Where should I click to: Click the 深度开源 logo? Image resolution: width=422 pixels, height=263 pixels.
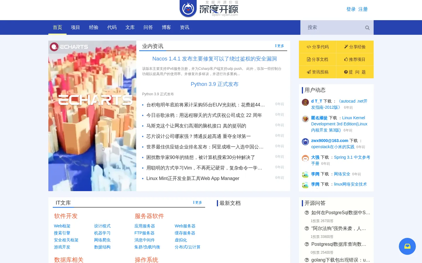point(209,9)
